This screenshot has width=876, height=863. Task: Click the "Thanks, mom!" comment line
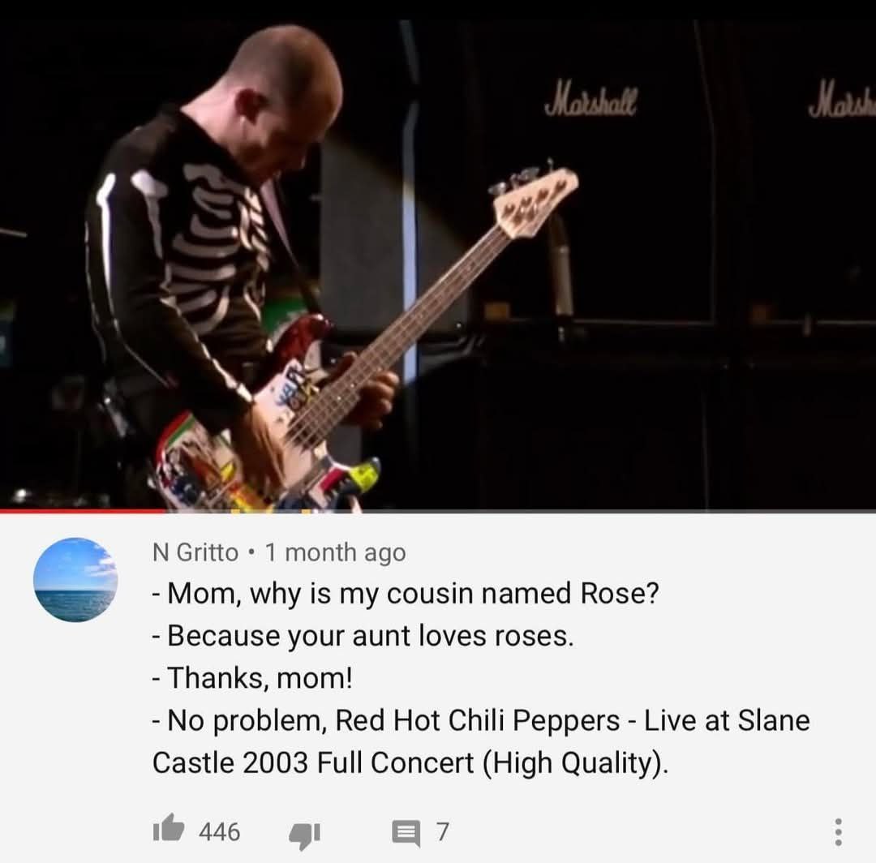252,678
